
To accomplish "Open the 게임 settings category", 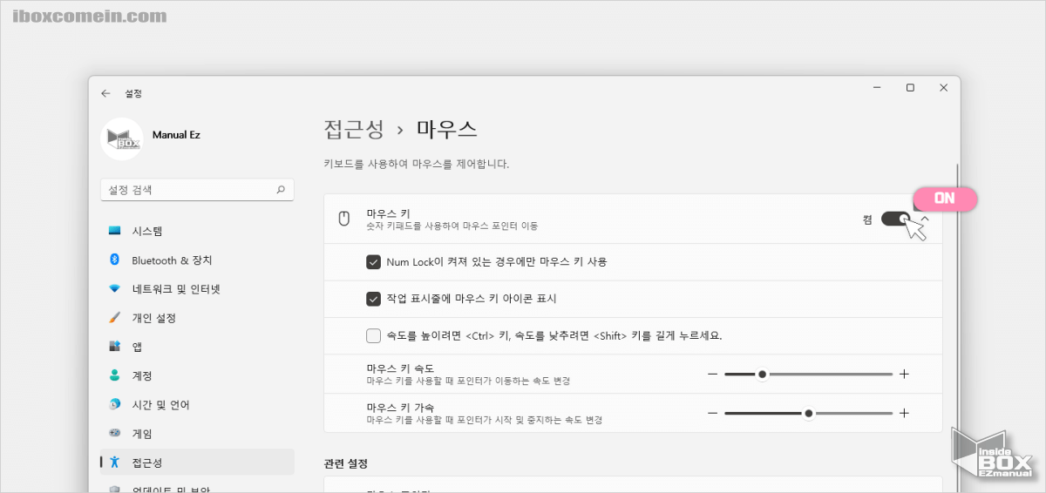I will click(197, 434).
